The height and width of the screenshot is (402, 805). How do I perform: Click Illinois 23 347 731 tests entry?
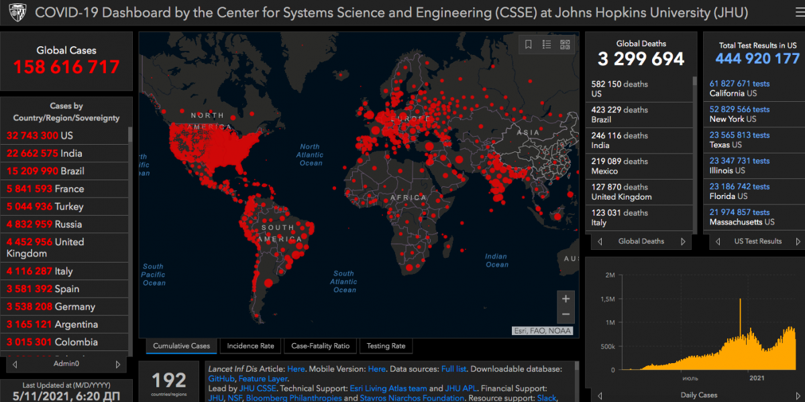pyautogui.click(x=754, y=165)
